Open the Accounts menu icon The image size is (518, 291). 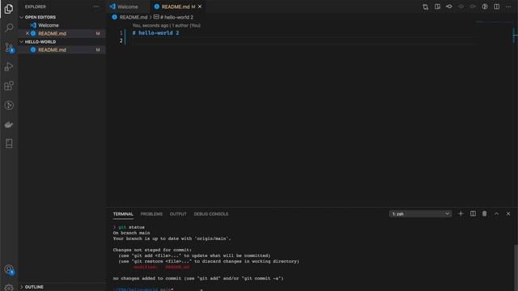pos(9,269)
